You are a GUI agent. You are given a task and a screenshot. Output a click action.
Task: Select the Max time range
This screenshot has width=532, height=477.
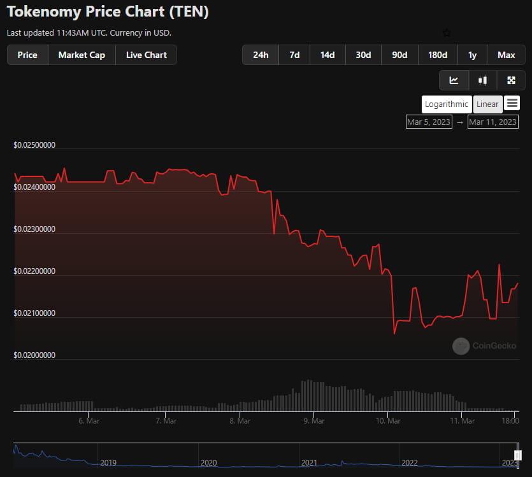click(x=507, y=55)
